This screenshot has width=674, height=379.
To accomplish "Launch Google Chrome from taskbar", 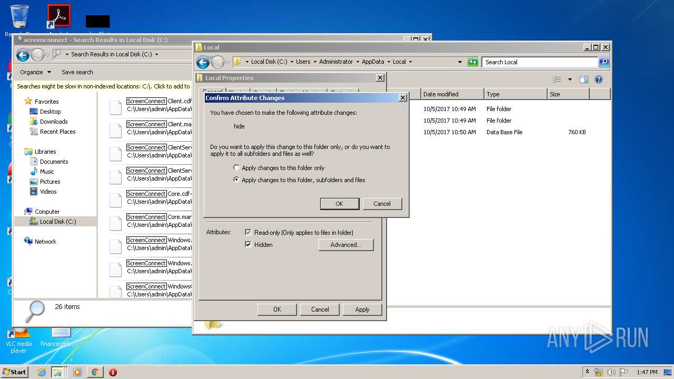I will [95, 372].
